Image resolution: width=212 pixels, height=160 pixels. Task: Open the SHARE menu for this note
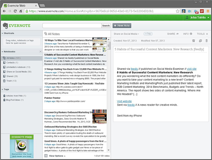(x=173, y=34)
